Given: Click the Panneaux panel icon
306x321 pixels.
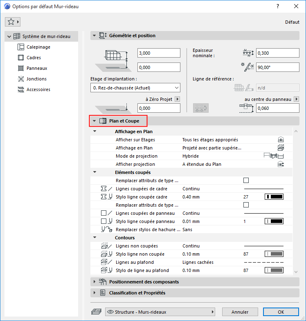Looking at the screenshot, I should point(21,68).
